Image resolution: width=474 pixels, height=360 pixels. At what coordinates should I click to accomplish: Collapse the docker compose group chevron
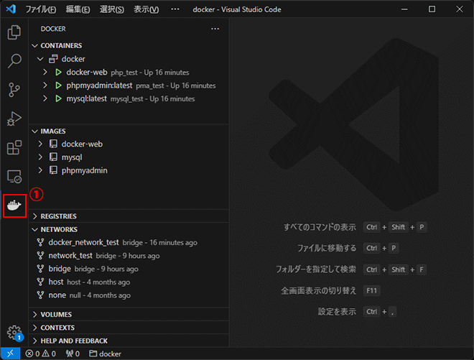pyautogui.click(x=40, y=59)
